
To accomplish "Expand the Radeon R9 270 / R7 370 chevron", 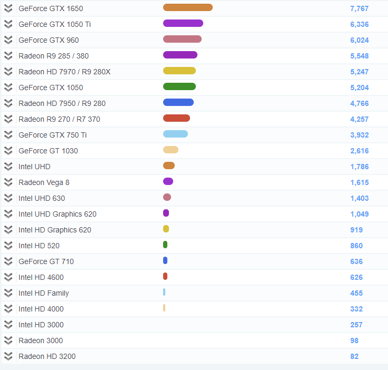I will (x=8, y=119).
